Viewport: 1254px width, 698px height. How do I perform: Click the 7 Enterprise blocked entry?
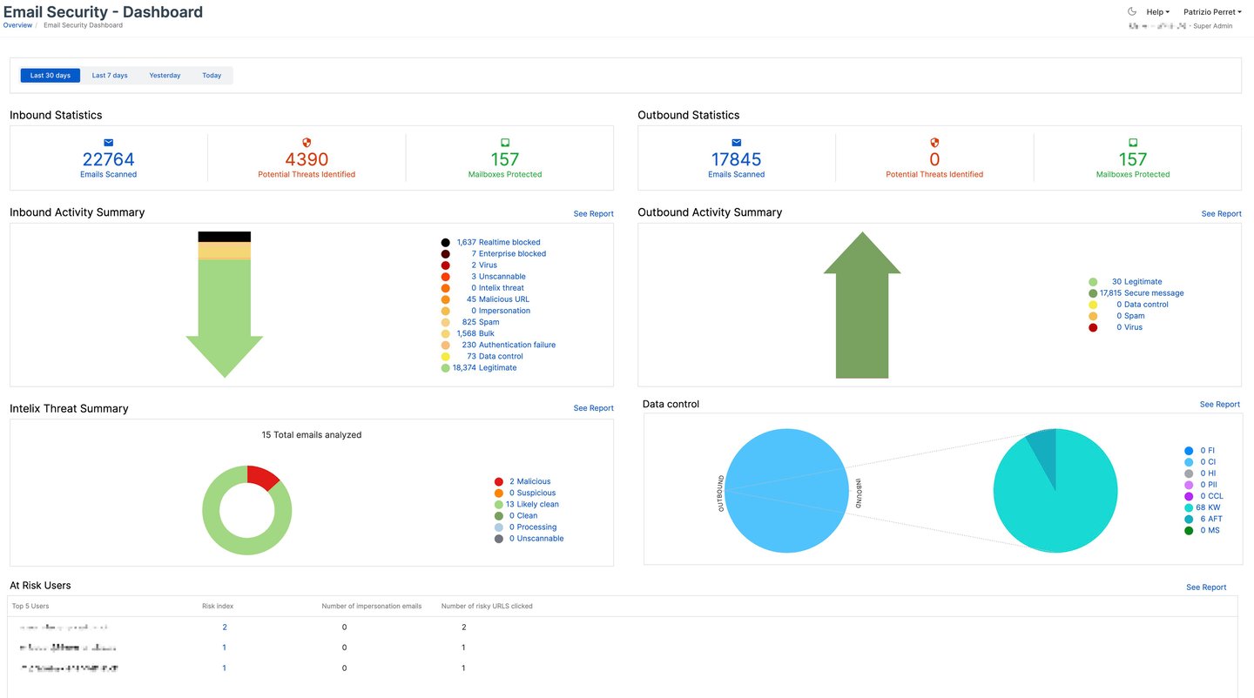(509, 253)
